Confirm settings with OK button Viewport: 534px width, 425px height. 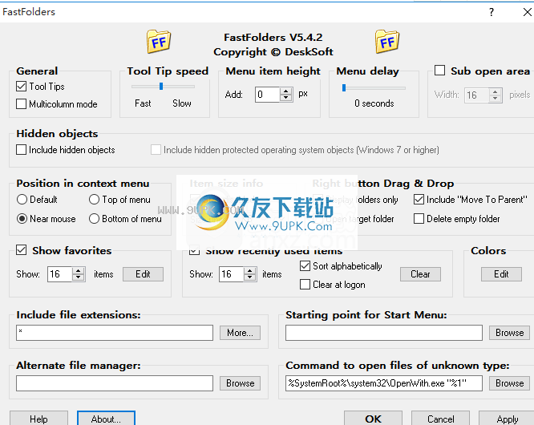373,419
